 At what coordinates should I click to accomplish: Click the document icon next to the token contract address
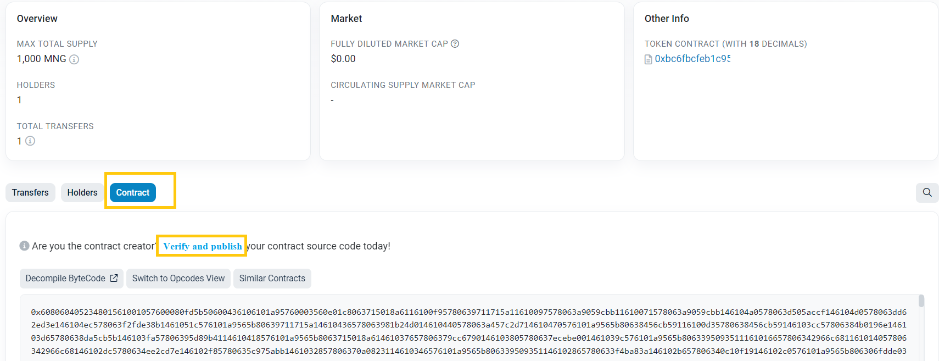(649, 59)
